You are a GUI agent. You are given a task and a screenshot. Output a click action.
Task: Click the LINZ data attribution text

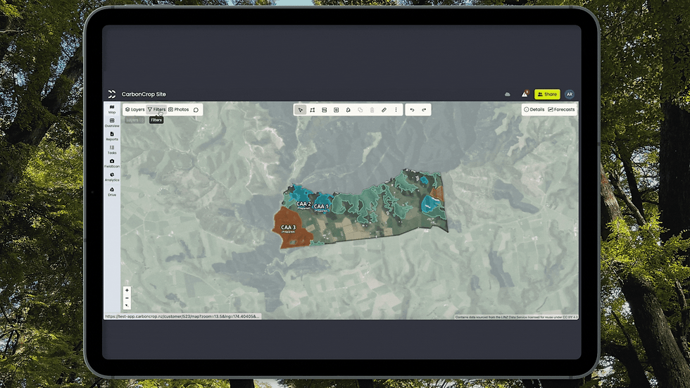click(516, 317)
